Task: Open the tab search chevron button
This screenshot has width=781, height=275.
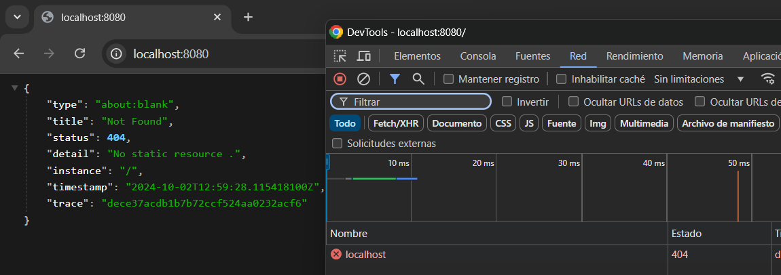Action: point(18,17)
